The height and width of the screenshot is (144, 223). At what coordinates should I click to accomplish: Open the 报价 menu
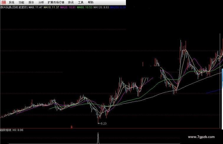[x=31, y=2]
